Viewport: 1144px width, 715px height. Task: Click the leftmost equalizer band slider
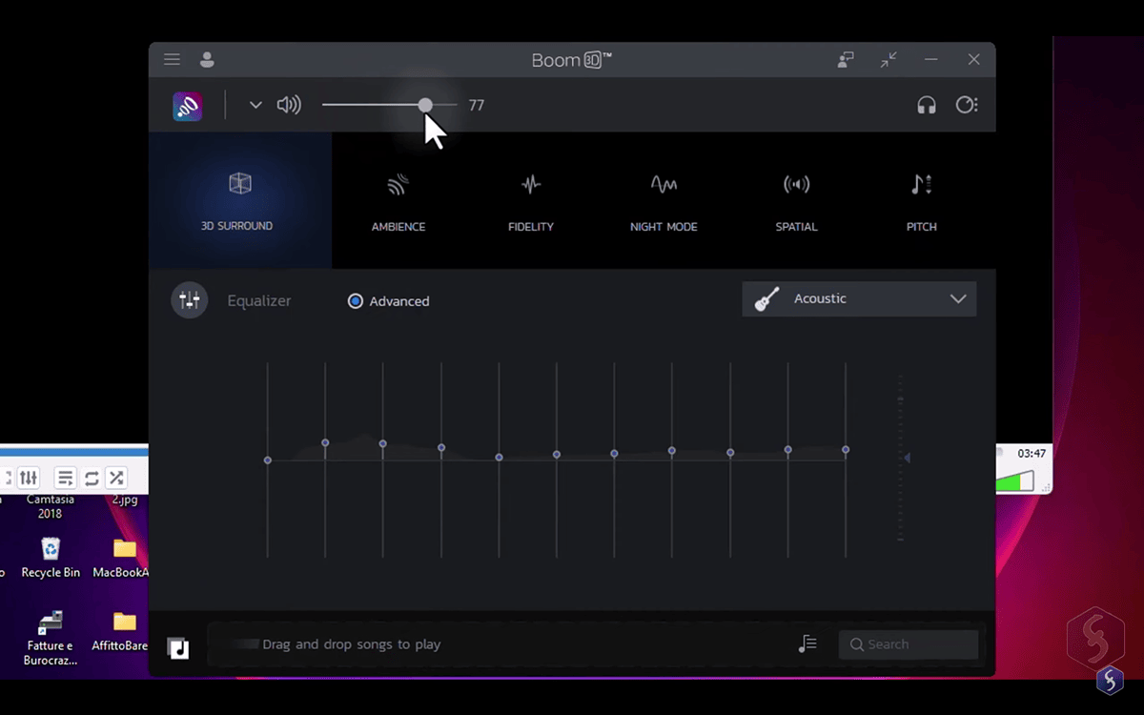268,460
